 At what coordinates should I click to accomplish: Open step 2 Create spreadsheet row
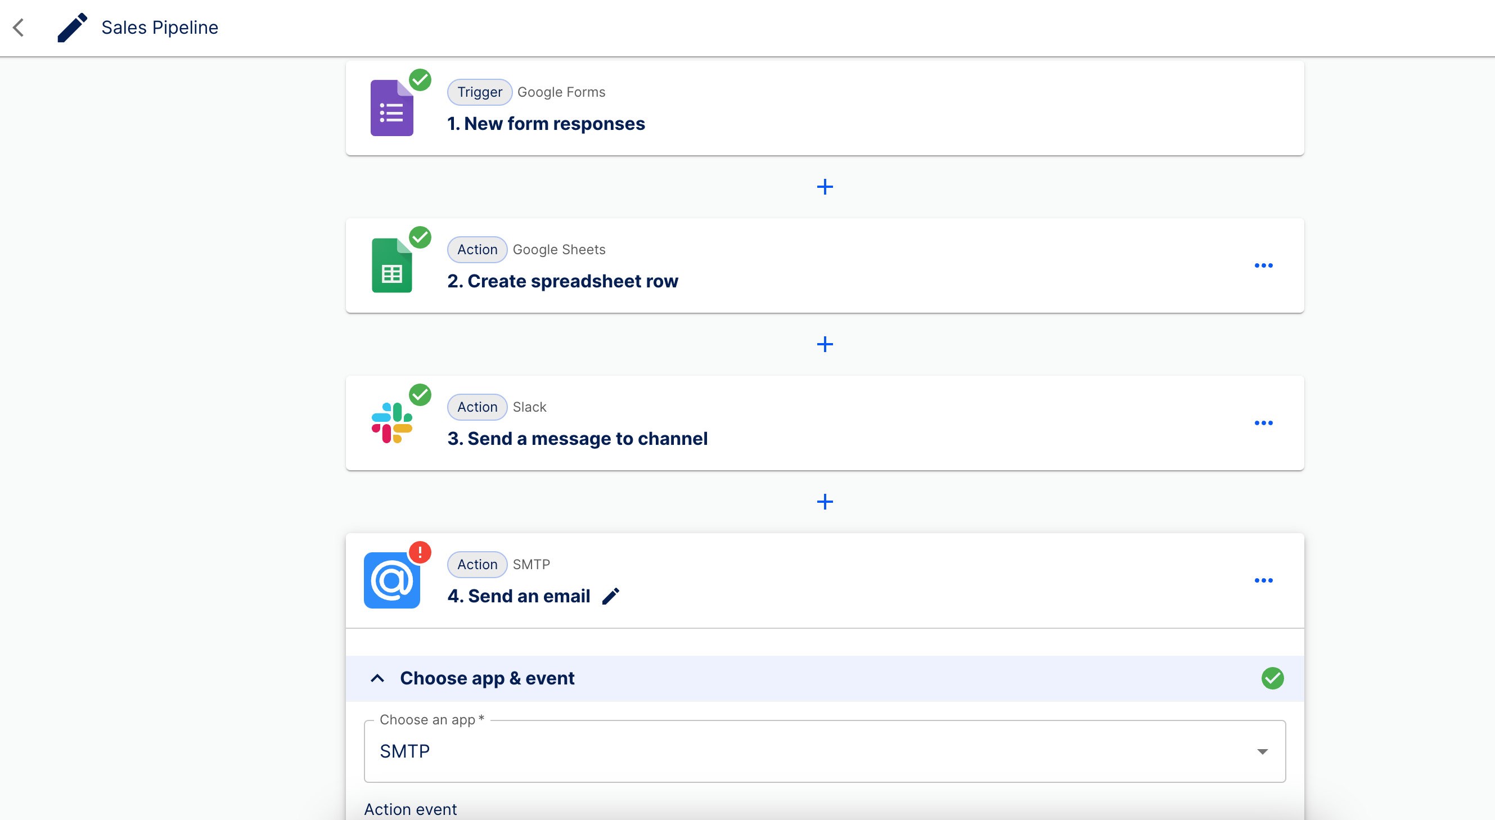click(562, 281)
